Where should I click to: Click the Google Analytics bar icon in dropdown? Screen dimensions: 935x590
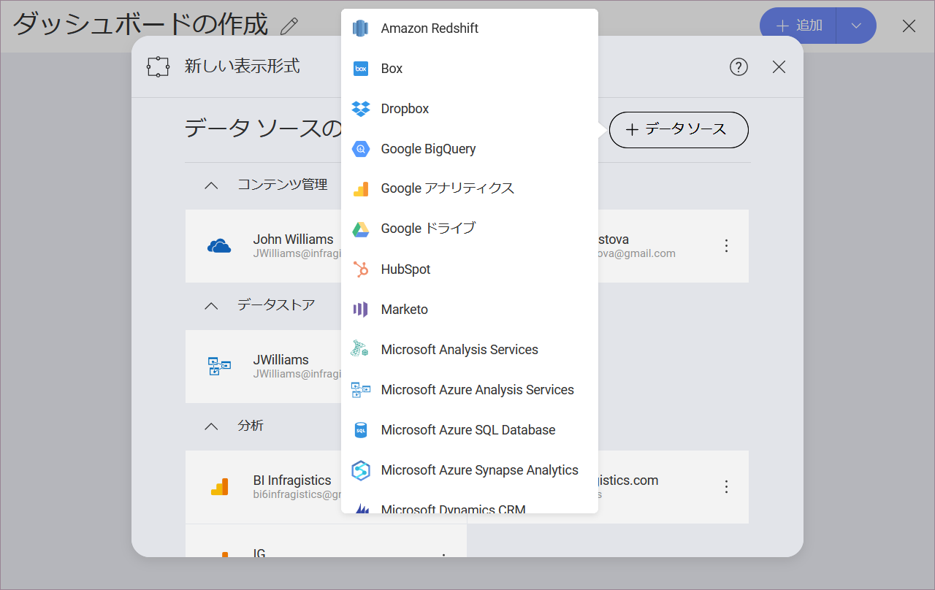[x=361, y=189]
